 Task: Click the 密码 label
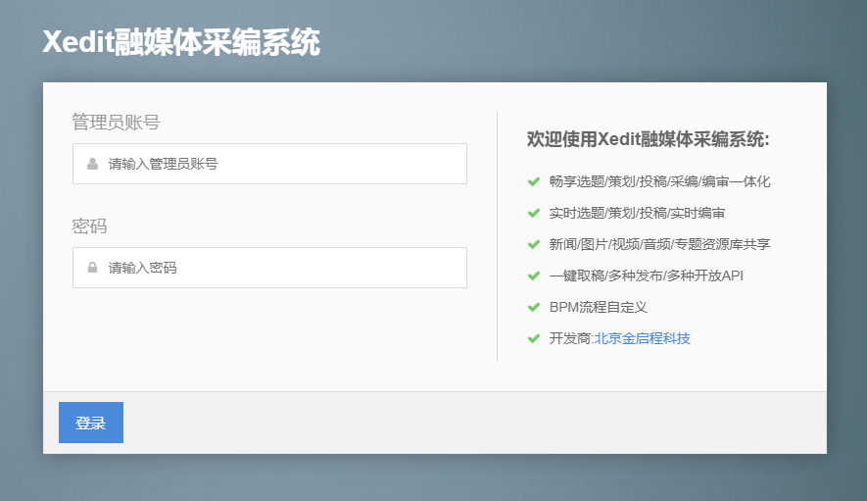[x=89, y=225]
